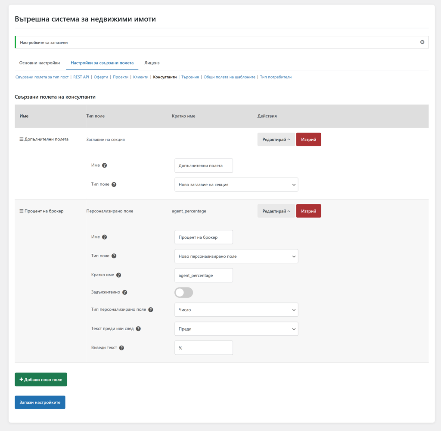
Task: Switch to Основни настройки tab
Action: point(40,63)
